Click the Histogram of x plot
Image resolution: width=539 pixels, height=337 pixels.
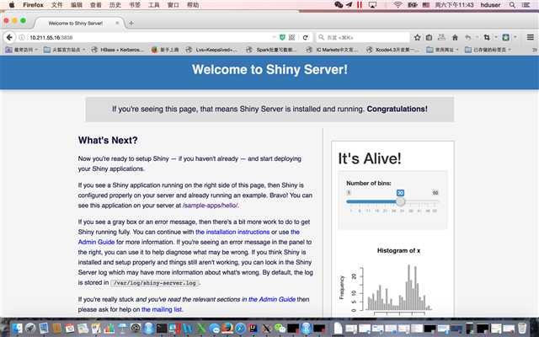[x=392, y=281]
